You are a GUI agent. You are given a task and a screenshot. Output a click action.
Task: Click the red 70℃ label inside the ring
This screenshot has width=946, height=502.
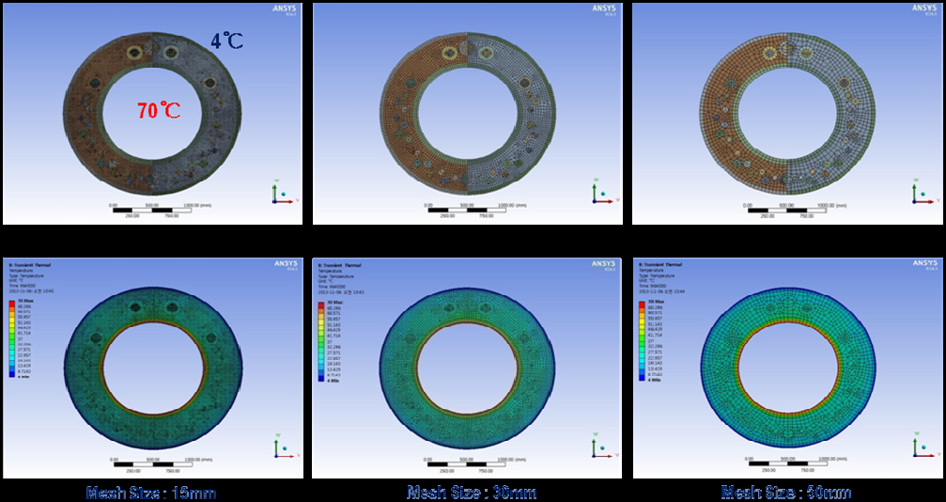coord(159,111)
